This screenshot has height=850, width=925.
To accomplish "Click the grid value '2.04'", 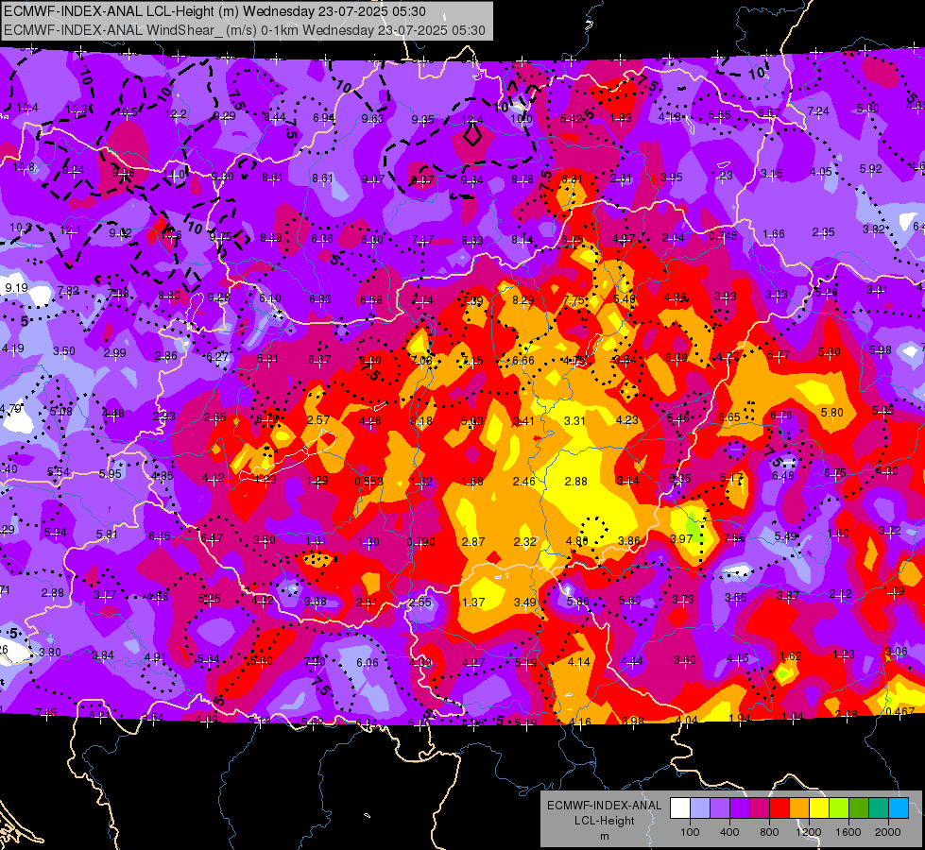I will point(673,238).
